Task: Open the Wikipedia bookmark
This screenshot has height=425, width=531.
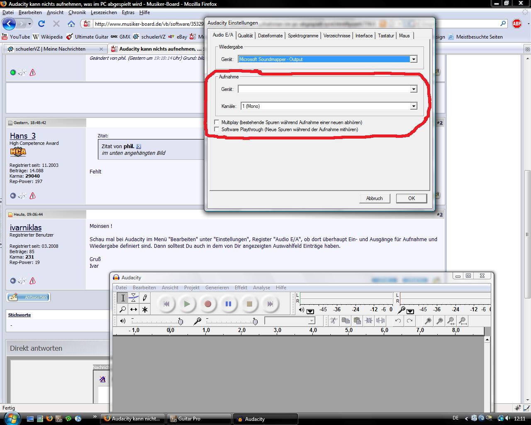Action: pos(48,37)
